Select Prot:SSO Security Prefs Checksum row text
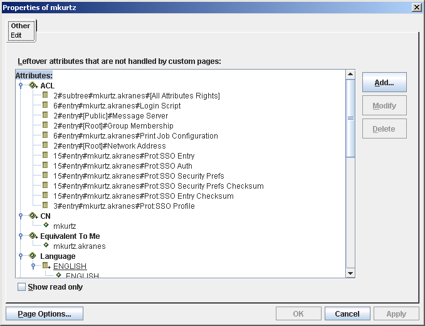This screenshot has width=425, height=326. [x=159, y=186]
